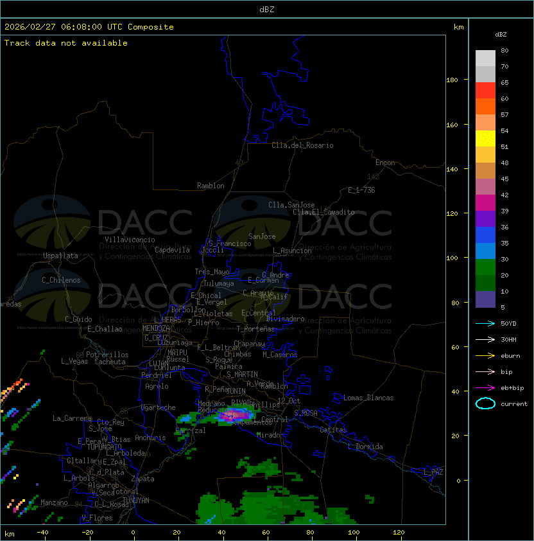534x541 pixels.
Task: Click the 'MENDOZA' city label
Action: (156, 328)
